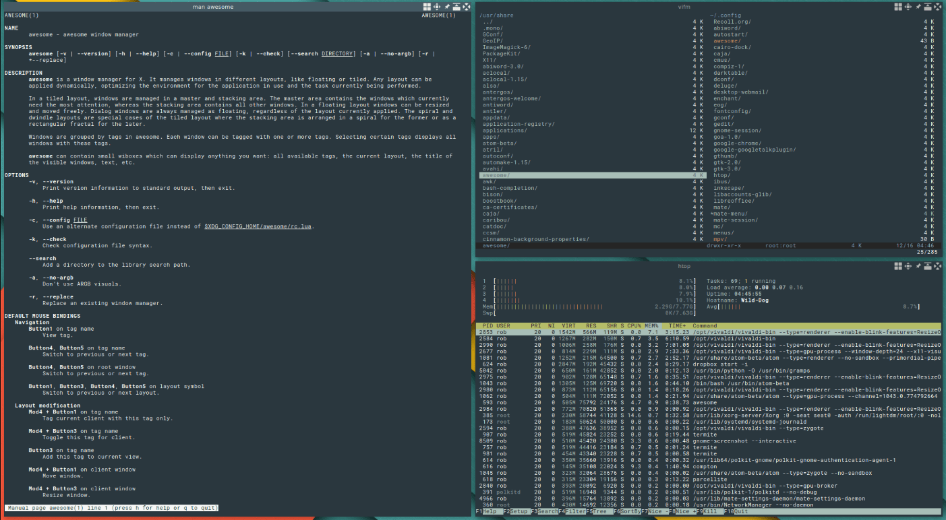Click maximize arrows icon in htop titlebar

(908, 266)
